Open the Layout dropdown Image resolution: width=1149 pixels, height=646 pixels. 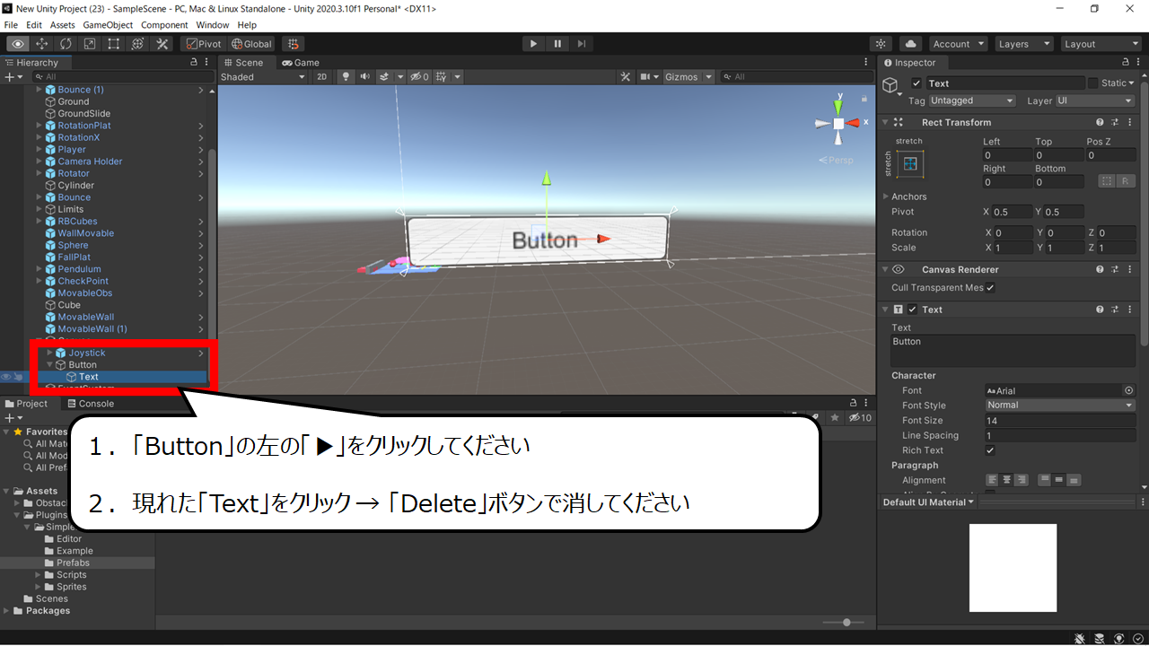tap(1100, 44)
